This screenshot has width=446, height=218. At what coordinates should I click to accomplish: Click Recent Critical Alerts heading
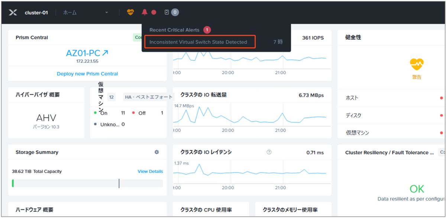174,30
